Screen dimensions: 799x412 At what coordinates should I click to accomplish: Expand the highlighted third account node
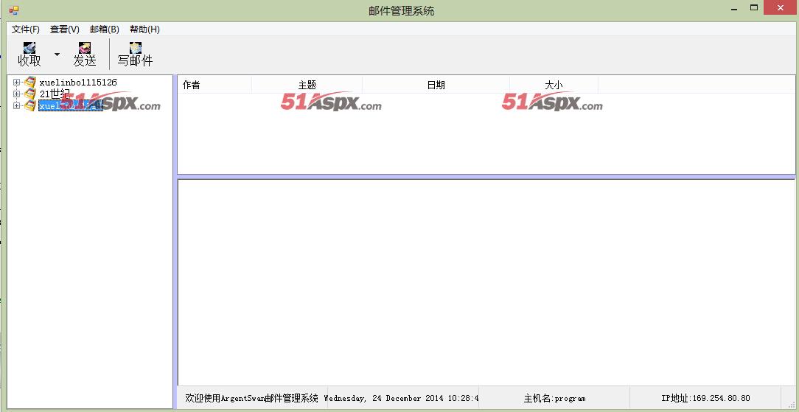(16, 105)
